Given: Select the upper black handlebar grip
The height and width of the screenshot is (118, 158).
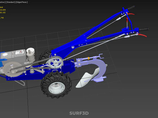Looking at the screenshot, I should 131,8.
